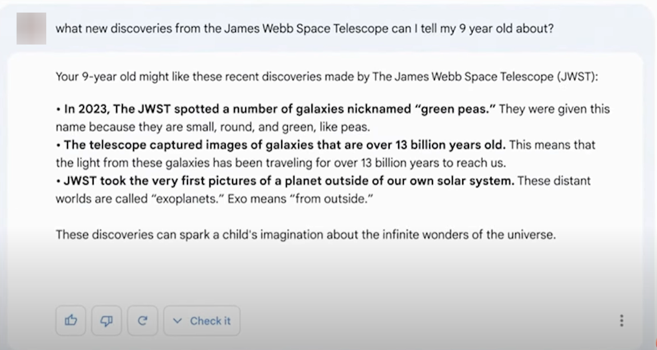Like the response with thumbs up
Viewport: 657px width, 350px height.
(x=71, y=321)
